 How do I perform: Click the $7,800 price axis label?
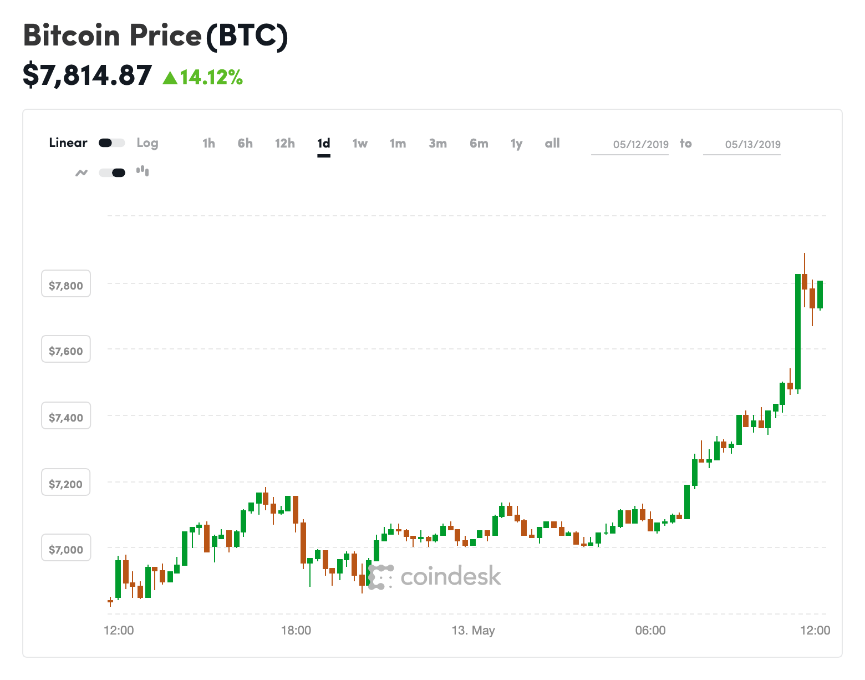(x=65, y=284)
